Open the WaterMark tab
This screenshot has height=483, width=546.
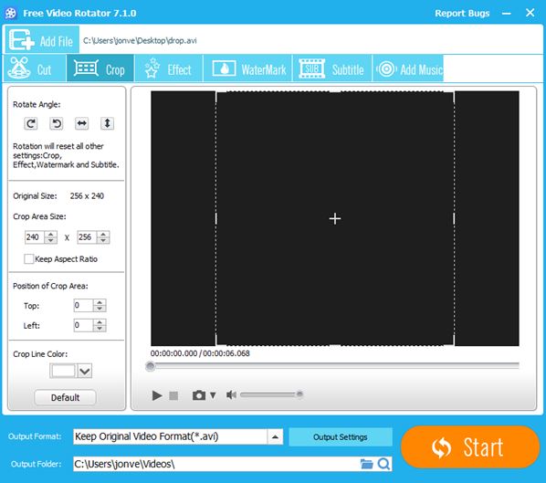248,69
